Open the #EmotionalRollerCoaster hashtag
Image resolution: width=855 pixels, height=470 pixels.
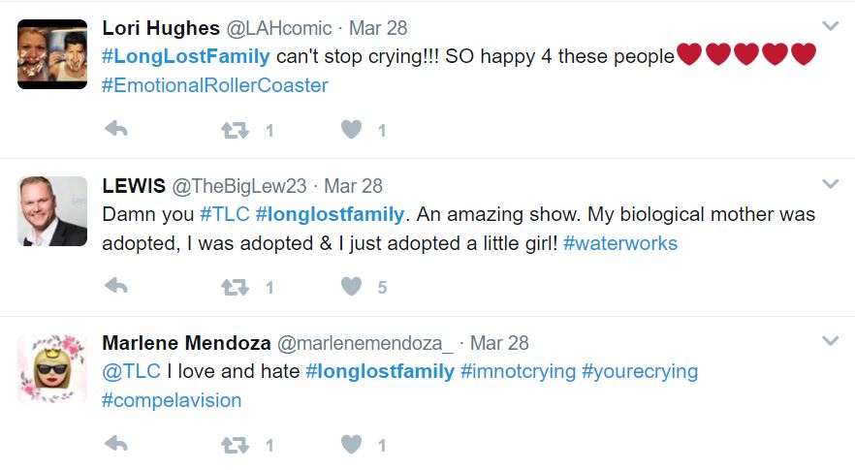coord(214,85)
